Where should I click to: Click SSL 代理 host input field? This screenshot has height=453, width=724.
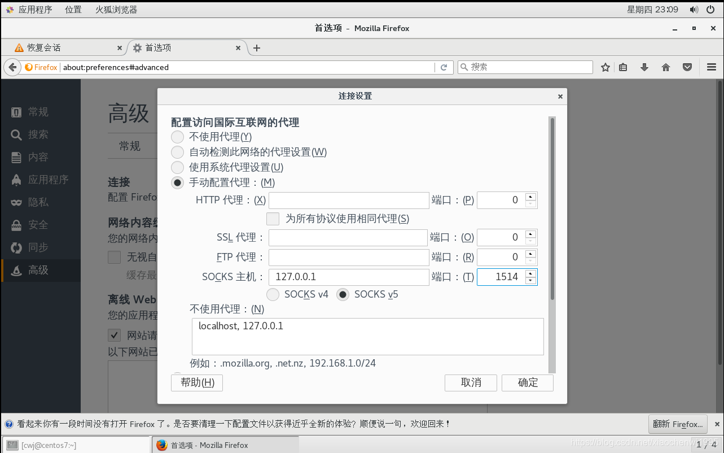coord(348,238)
